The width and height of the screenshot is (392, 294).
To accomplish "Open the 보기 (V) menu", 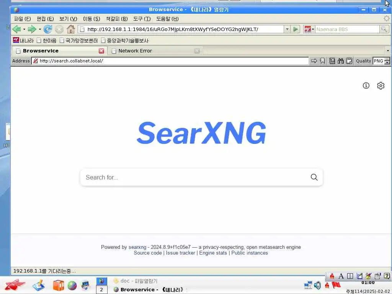I will pos(68,19).
